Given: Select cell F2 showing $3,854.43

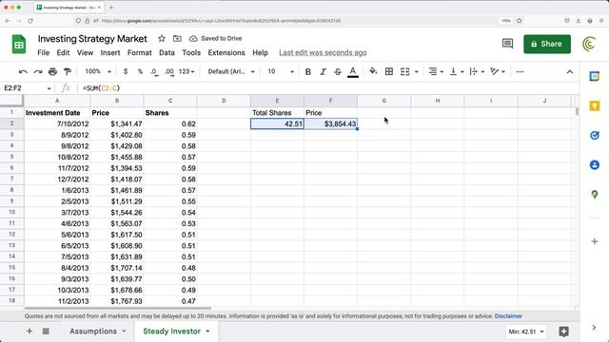Looking at the screenshot, I should (x=330, y=123).
